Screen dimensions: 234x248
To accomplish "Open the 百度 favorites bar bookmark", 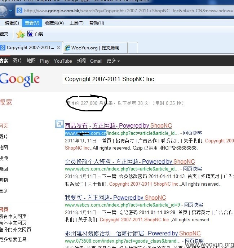I will tap(35, 34).
